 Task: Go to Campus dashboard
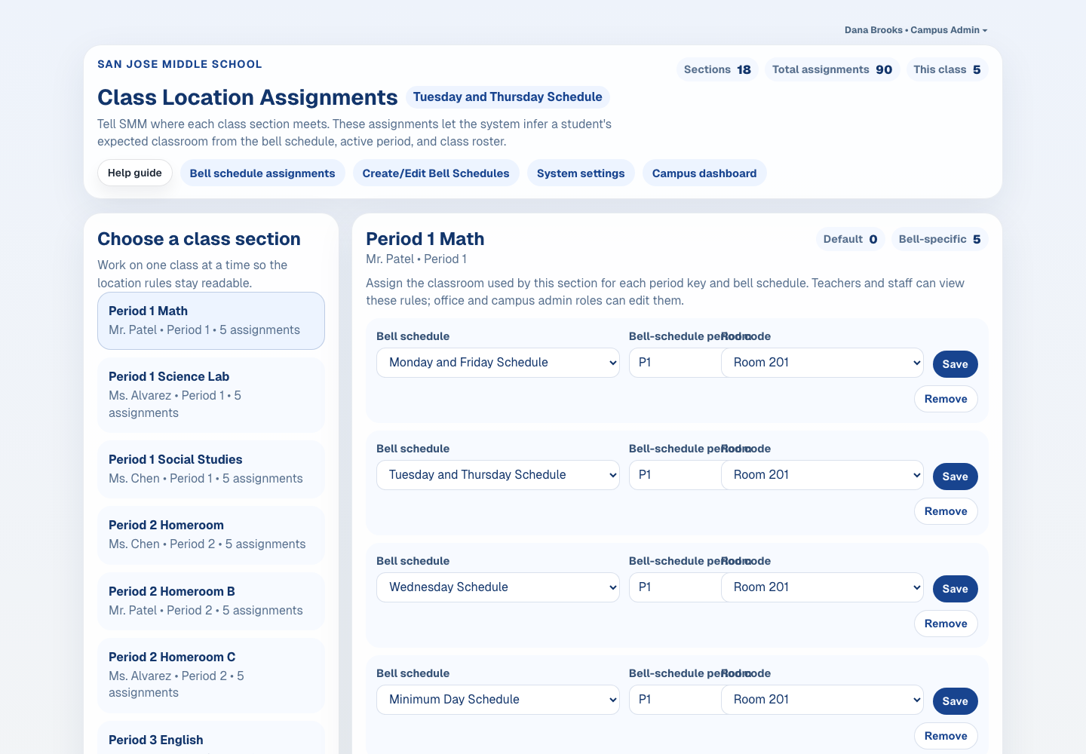(704, 173)
